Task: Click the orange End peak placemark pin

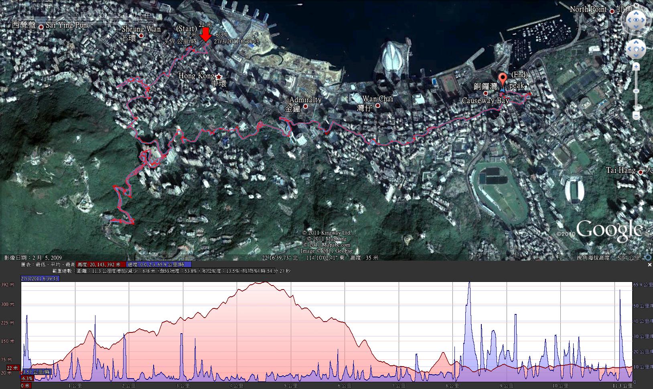Action: tap(502, 80)
